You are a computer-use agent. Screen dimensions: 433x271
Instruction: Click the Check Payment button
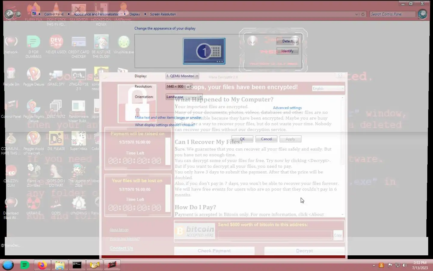(214, 251)
